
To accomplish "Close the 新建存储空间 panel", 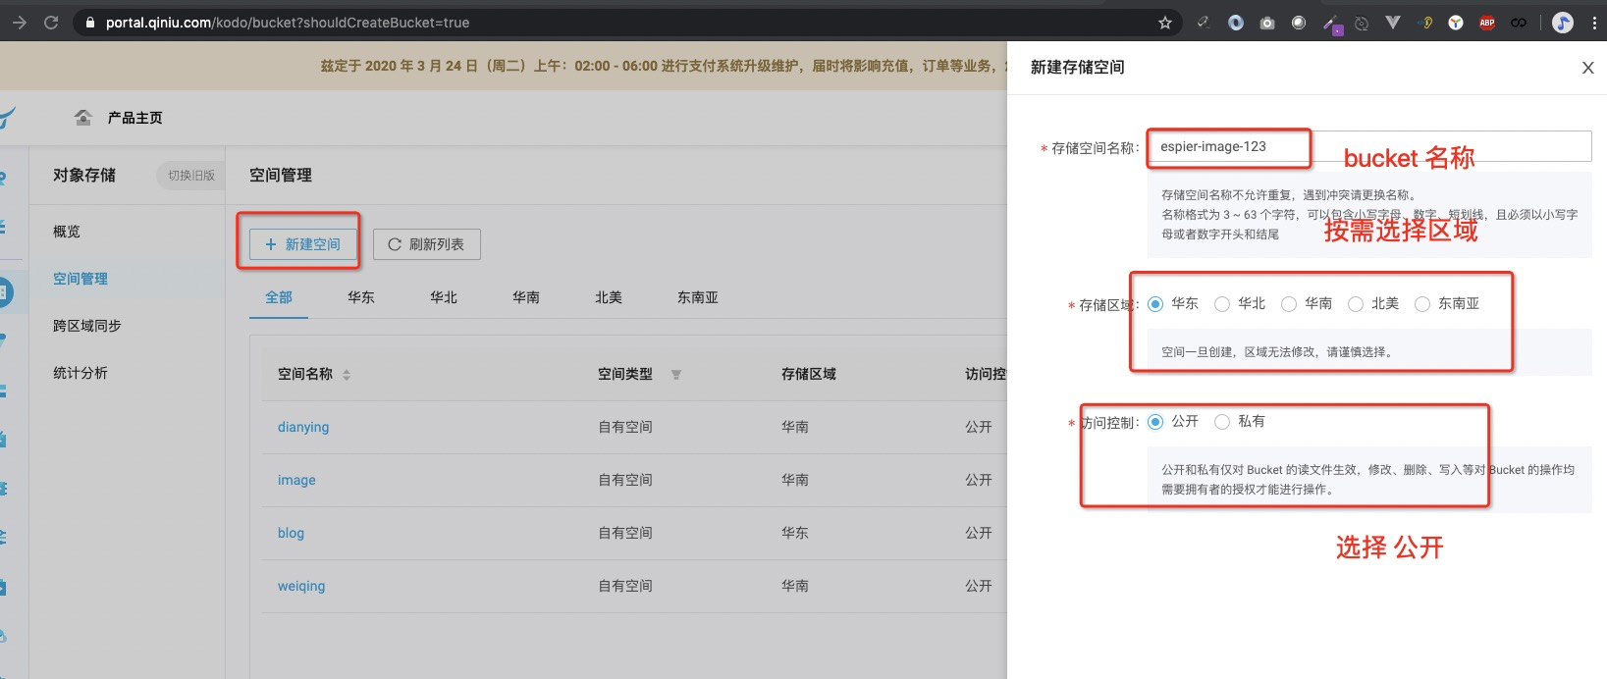I will (1587, 68).
